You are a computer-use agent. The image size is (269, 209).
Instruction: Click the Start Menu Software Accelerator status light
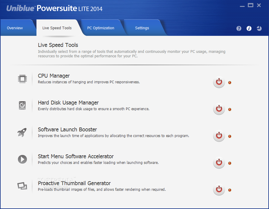coord(230,163)
